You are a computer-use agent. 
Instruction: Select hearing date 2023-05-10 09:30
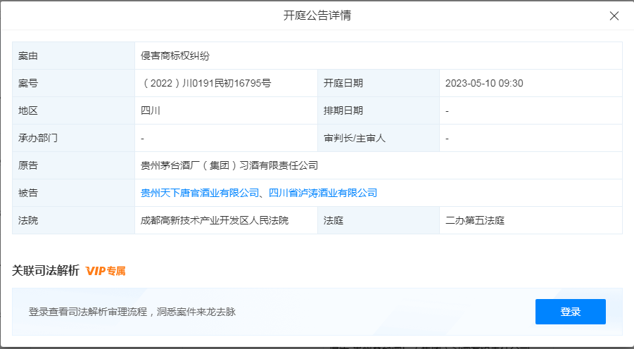pos(484,83)
